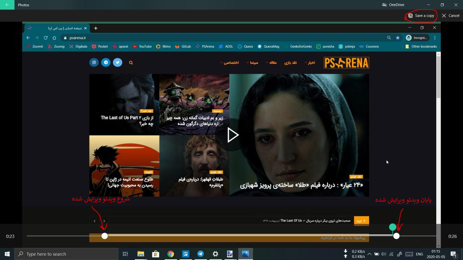Go back with the Photos back arrow
Screen dimensions: 463x260
click(x=7, y=5)
